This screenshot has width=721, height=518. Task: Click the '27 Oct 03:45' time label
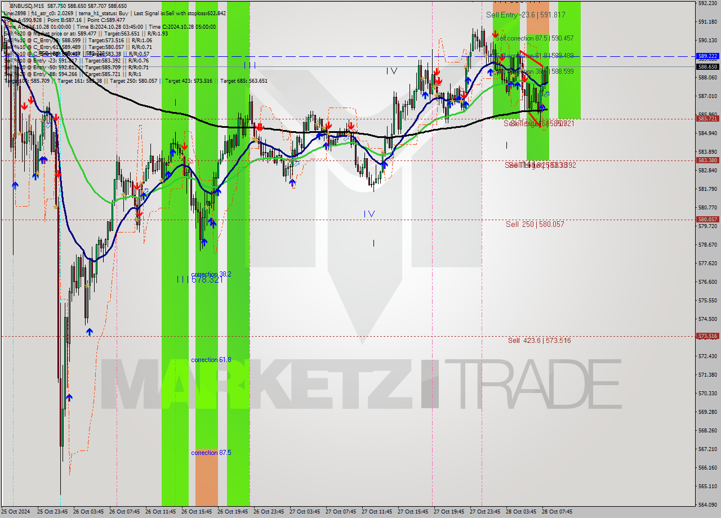coord(305,512)
